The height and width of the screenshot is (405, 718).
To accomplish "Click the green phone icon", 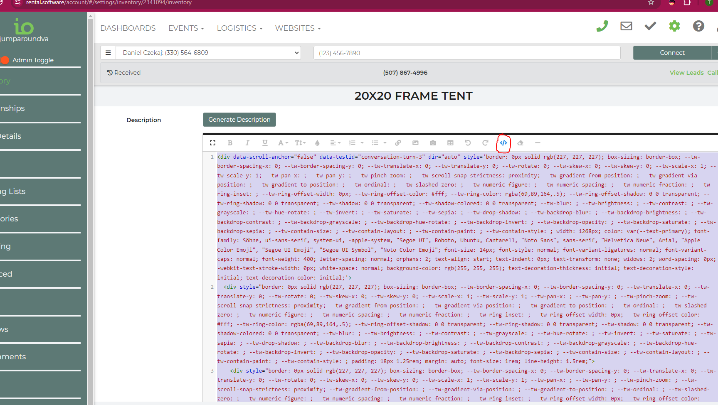I will tap(602, 27).
